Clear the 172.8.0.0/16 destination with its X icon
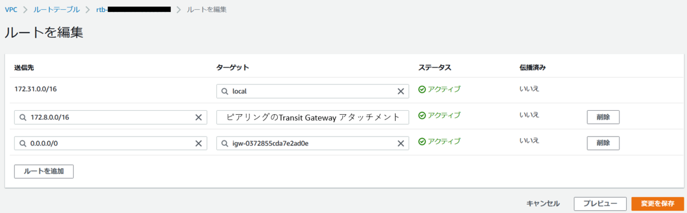The height and width of the screenshot is (213, 687). pyautogui.click(x=199, y=118)
